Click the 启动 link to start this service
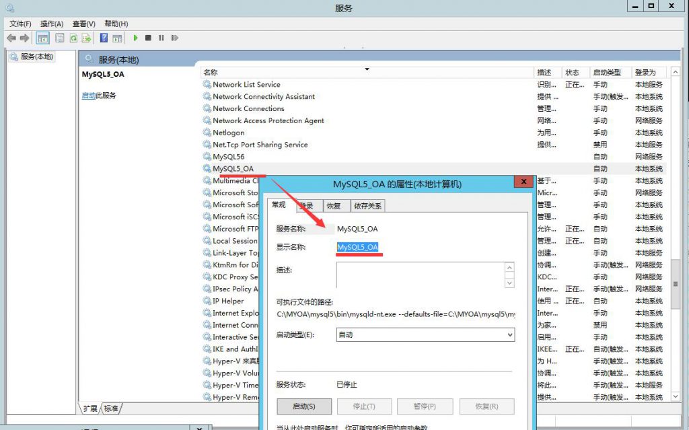Screen dimensions: 689x430 (88, 96)
